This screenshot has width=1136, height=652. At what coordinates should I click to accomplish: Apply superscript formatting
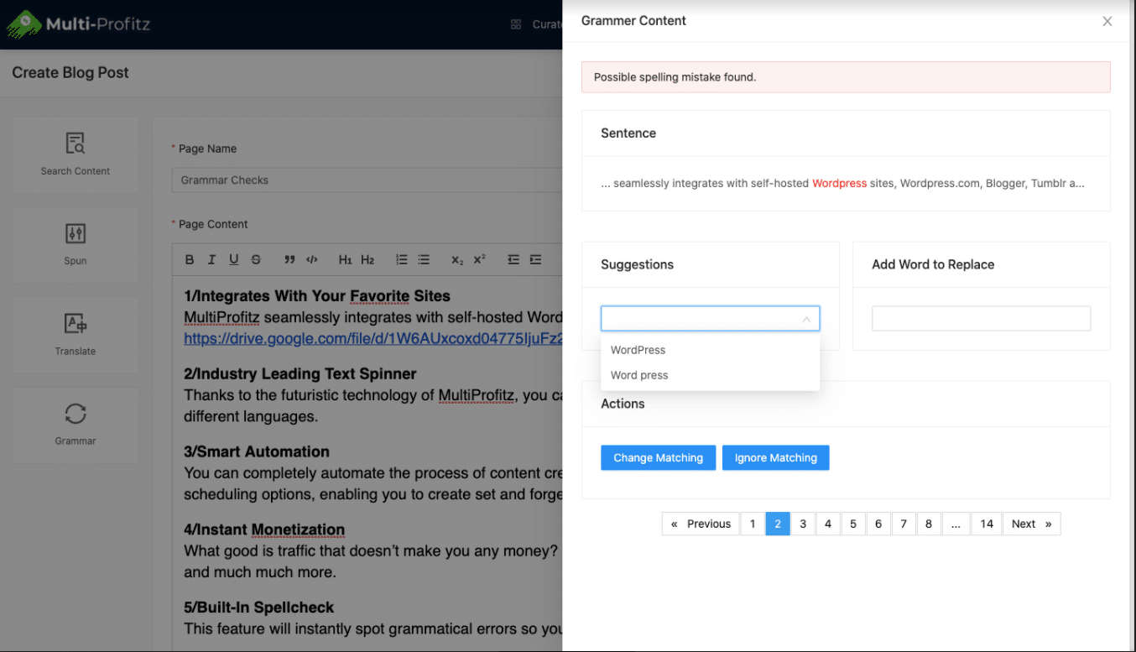point(479,260)
